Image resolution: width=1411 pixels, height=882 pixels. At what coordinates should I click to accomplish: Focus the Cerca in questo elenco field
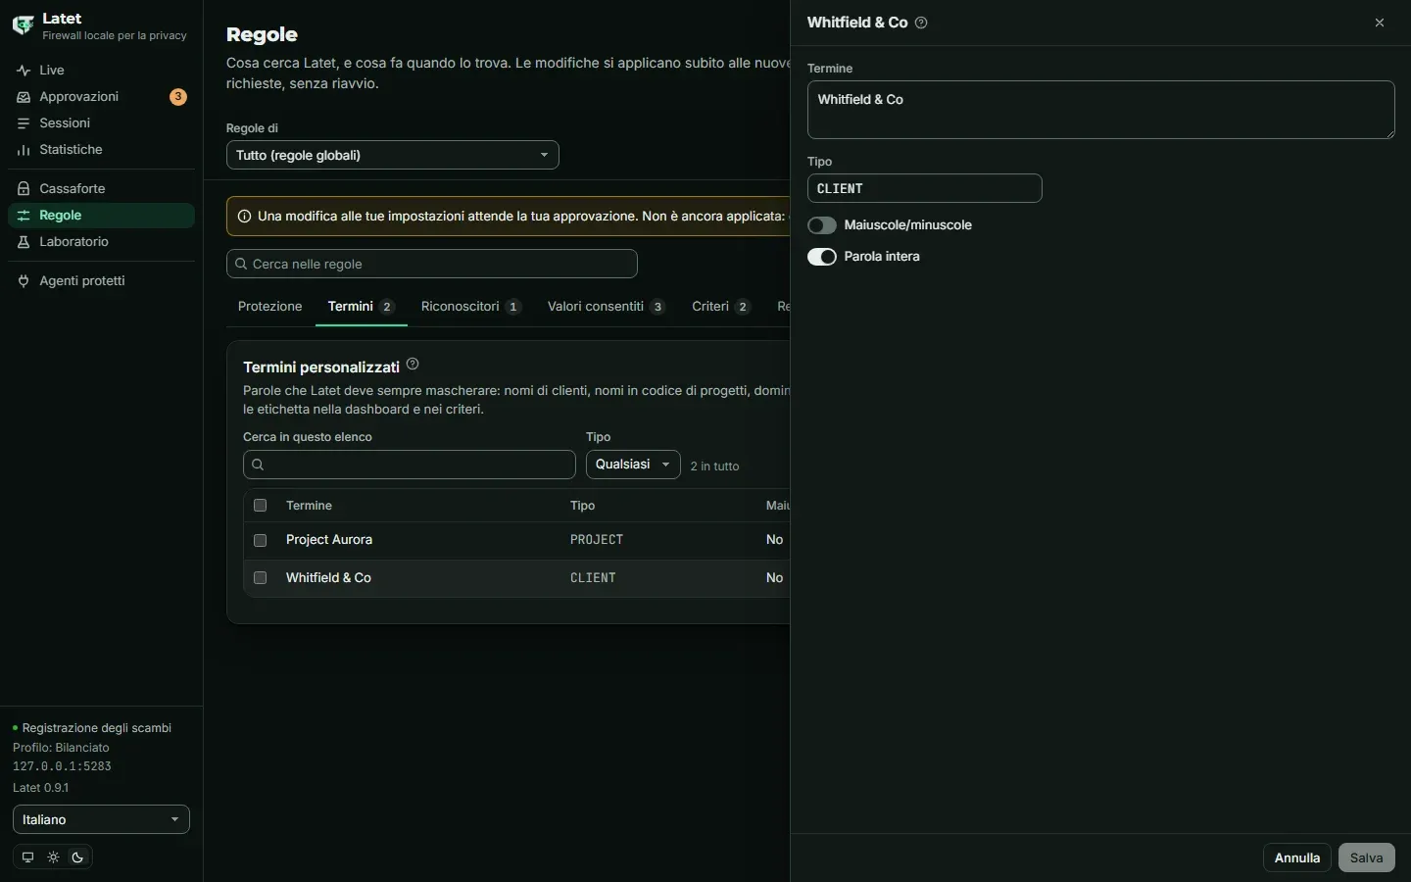pyautogui.click(x=410, y=465)
